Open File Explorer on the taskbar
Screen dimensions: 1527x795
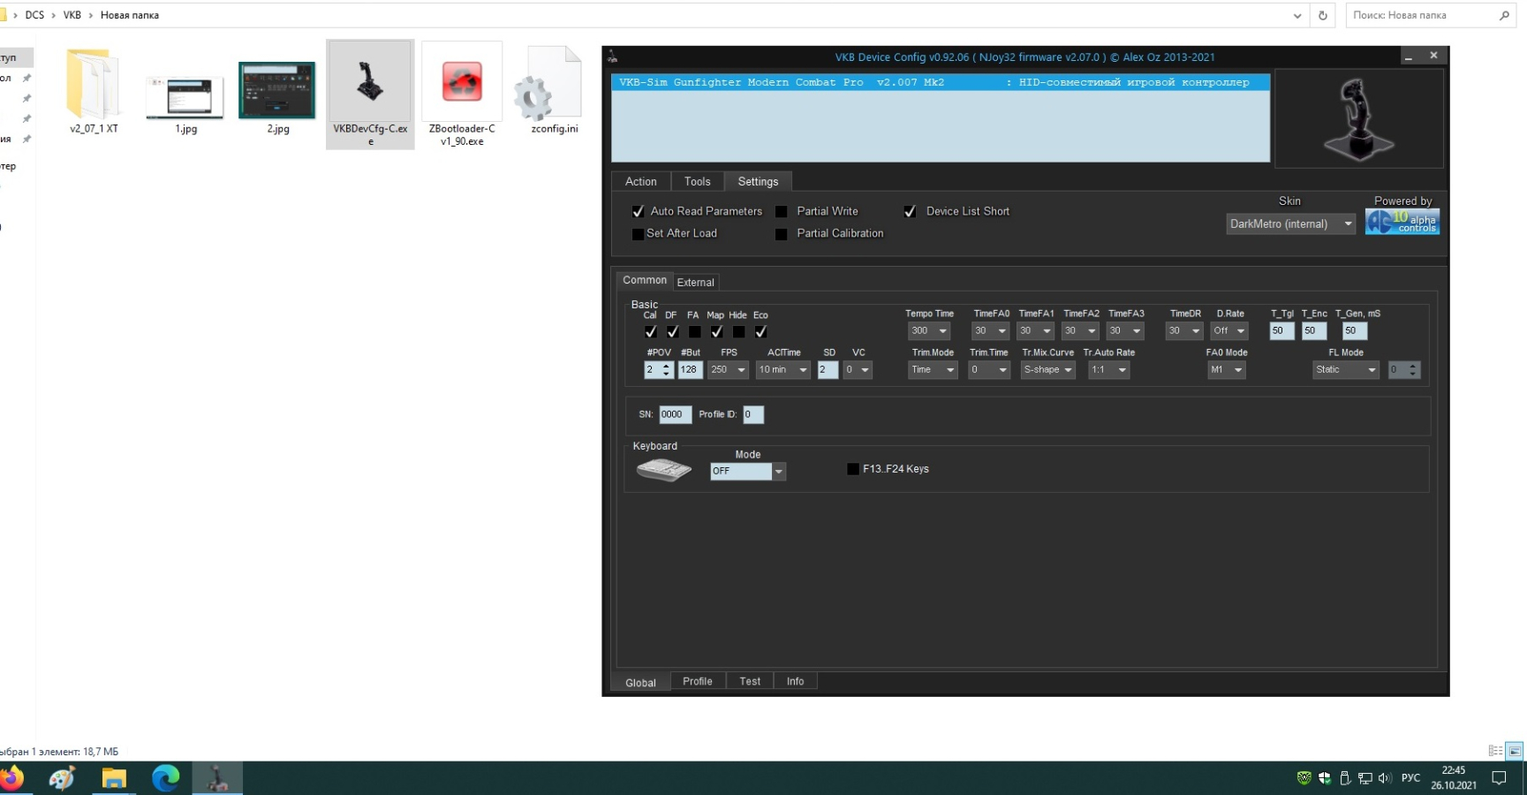(x=114, y=778)
